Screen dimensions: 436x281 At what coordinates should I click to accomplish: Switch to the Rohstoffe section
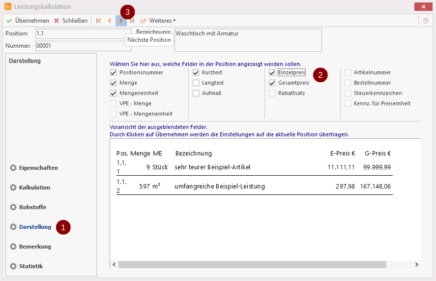(32, 207)
